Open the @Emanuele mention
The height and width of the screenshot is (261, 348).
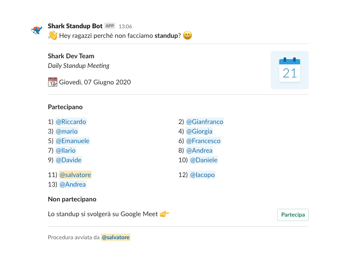point(73,141)
